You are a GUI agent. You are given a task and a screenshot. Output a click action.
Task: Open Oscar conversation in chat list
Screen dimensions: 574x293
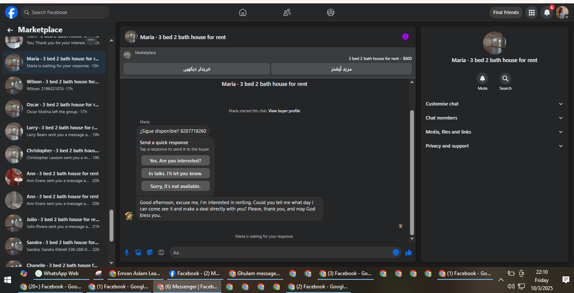click(54, 108)
